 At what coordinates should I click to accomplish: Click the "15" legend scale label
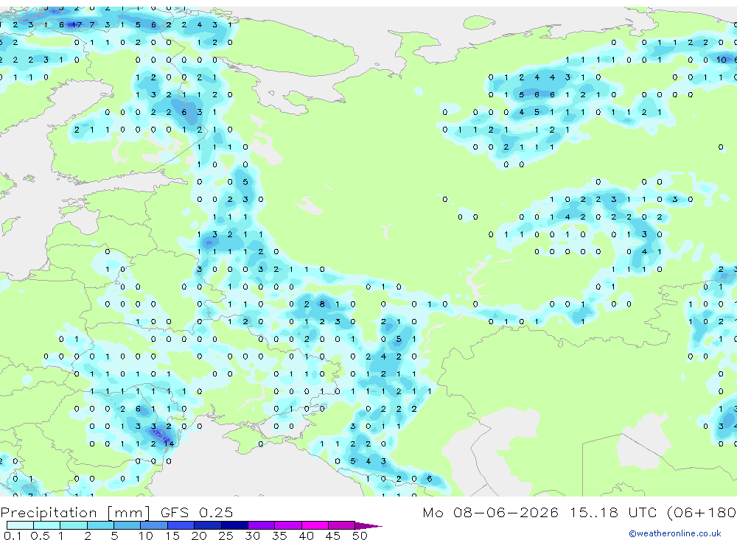[x=172, y=536]
